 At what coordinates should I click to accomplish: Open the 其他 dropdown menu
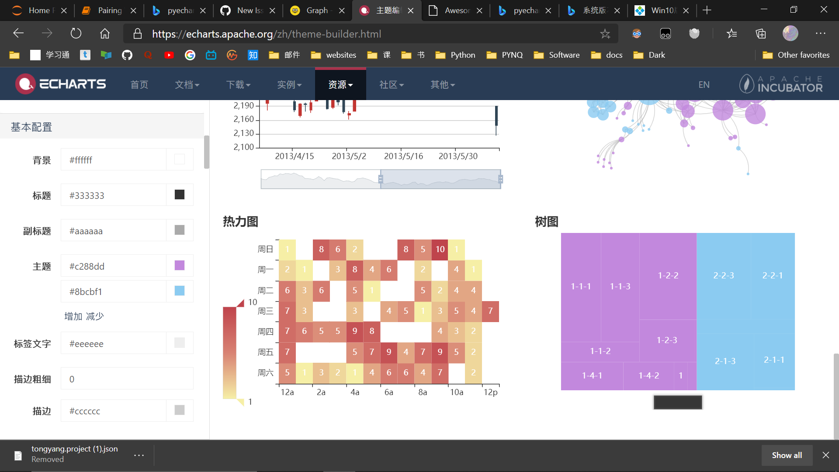442,84
